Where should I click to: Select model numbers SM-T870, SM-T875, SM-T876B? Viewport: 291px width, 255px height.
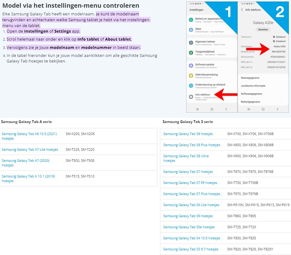tap(250, 172)
